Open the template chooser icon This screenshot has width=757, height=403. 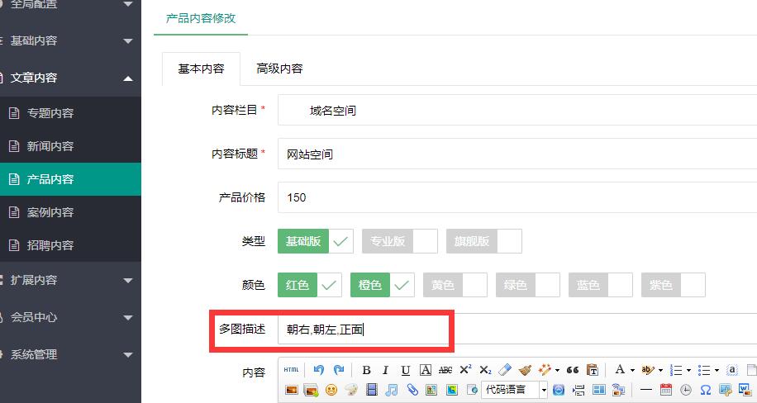(x=598, y=390)
